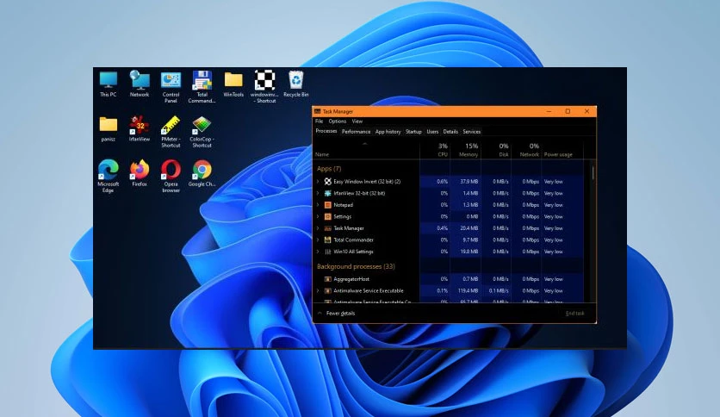
Task: Switch to the Users tab
Action: coord(432,131)
